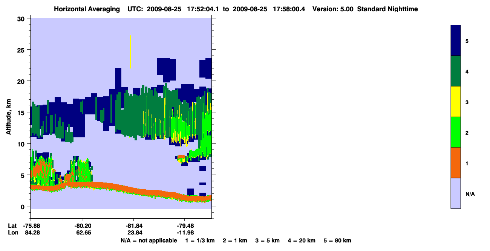Click the dark blue swatch labeled 5

pyautogui.click(x=456, y=40)
